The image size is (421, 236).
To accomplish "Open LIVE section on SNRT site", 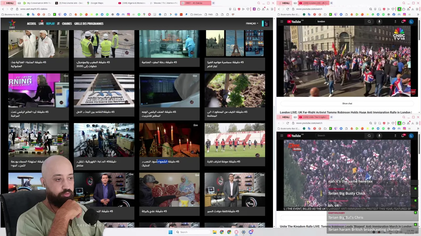I will coord(41,24).
